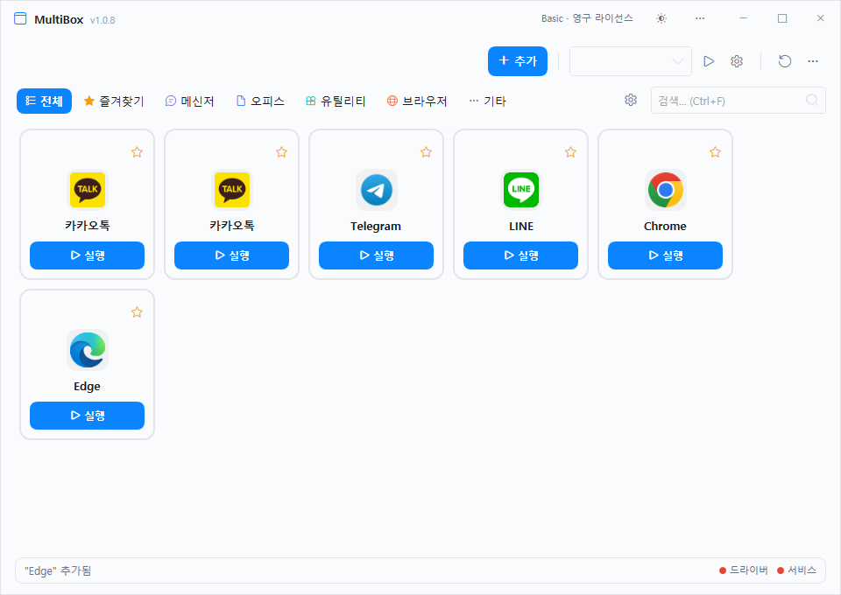Select the 유틸리티 tab
This screenshot has height=595, width=841.
coord(336,101)
